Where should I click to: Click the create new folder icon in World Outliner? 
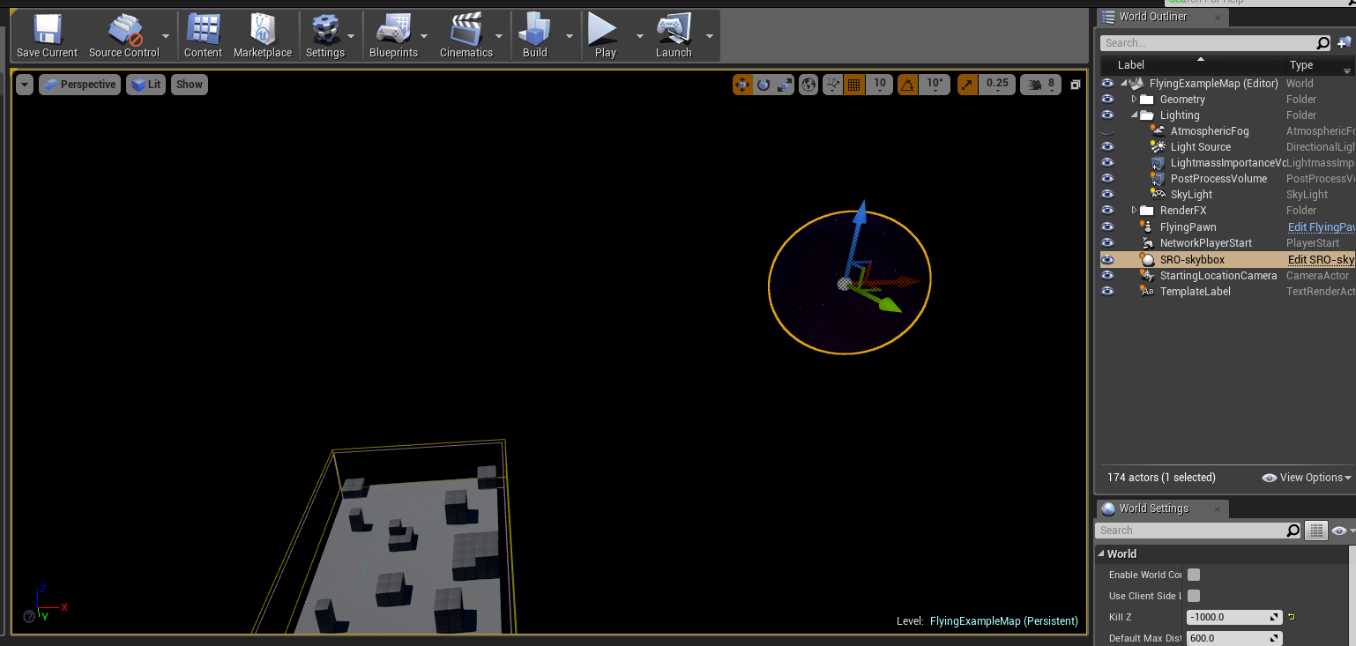1344,42
